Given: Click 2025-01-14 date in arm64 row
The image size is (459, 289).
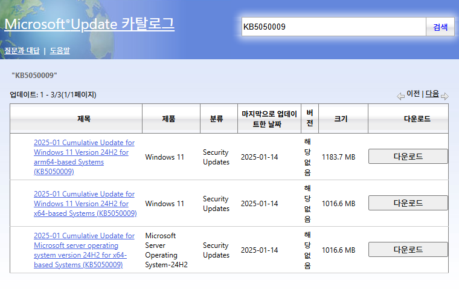Looking at the screenshot, I should 259,157.
